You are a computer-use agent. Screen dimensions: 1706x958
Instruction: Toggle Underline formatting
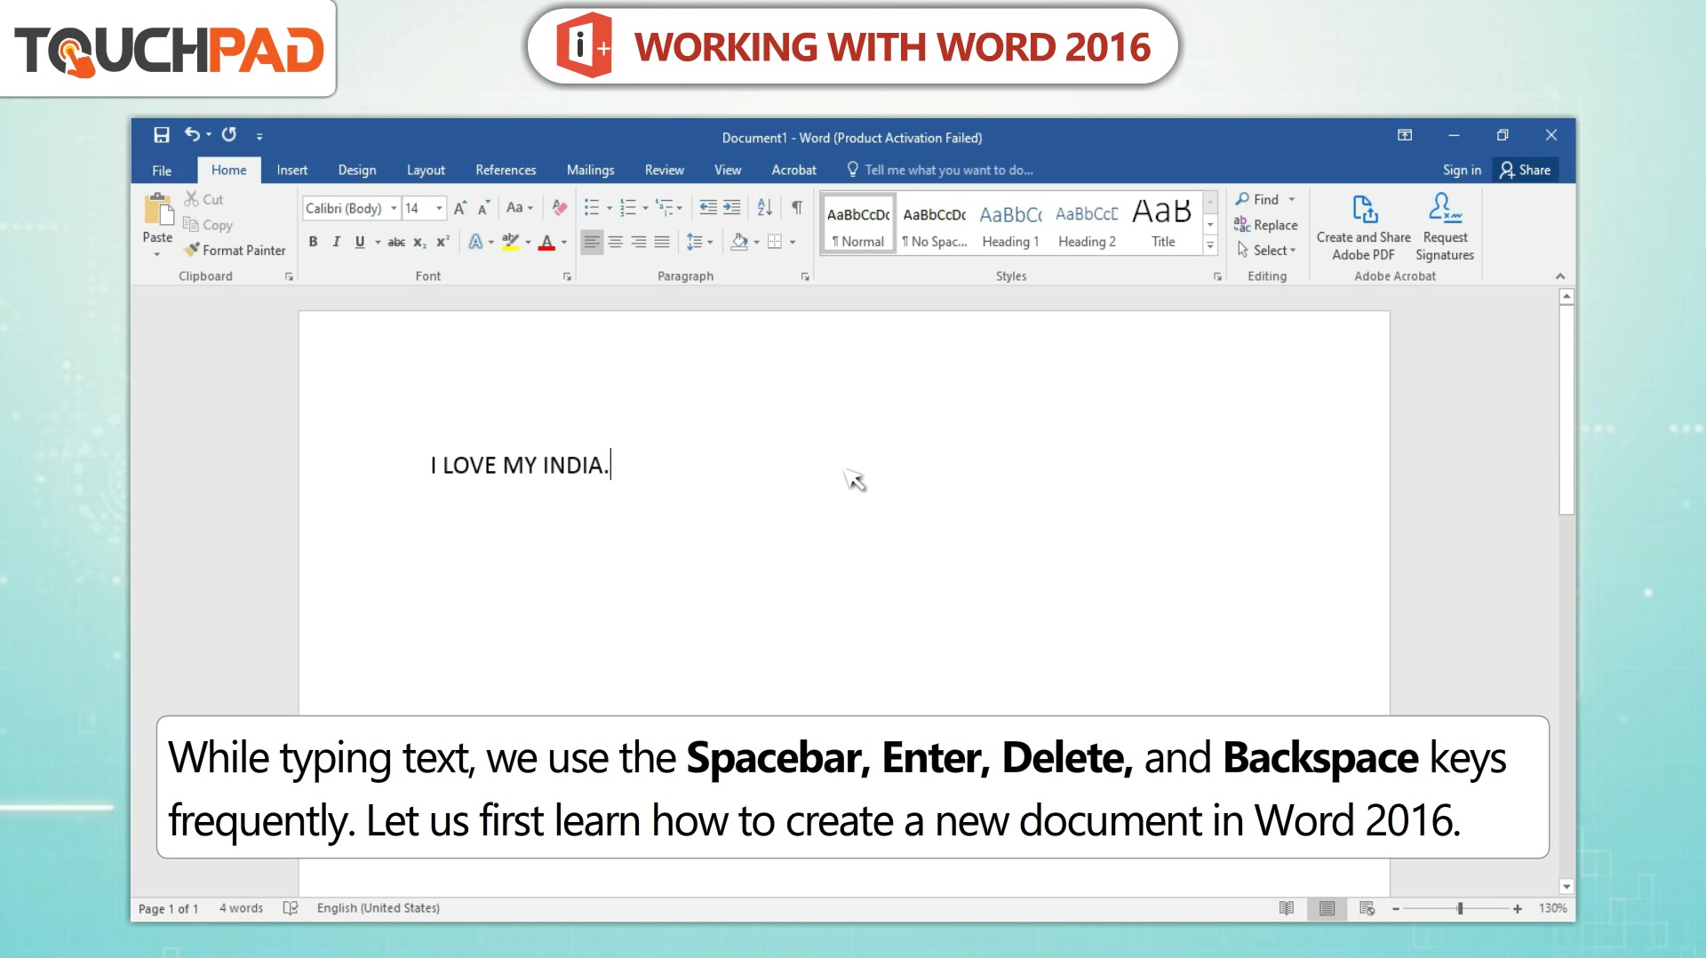point(360,242)
